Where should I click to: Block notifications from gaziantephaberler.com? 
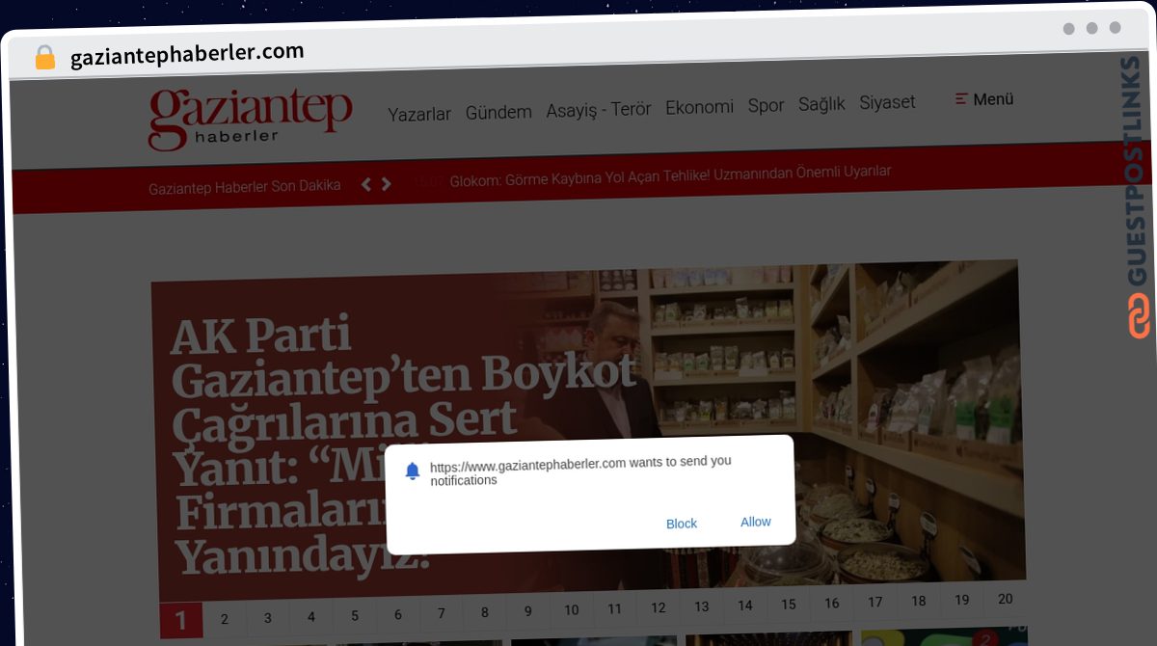click(682, 524)
